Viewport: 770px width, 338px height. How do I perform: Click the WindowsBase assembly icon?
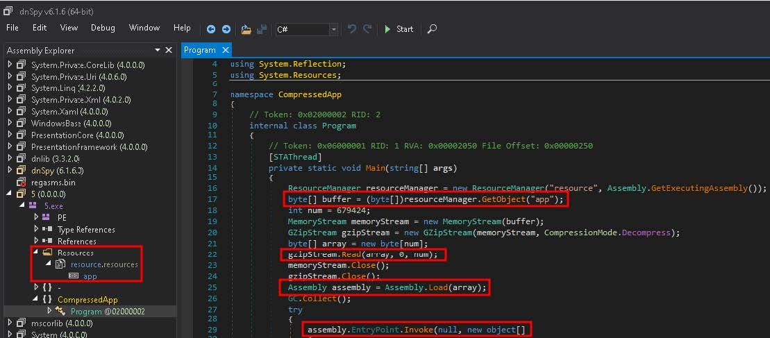coord(21,123)
